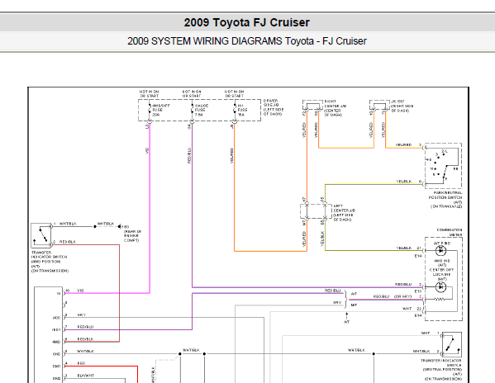Click the TRANSFER INDICATOR SWITCH (NEUTRAL POSITION) label
This screenshot has width=495, height=383.
(x=441, y=370)
